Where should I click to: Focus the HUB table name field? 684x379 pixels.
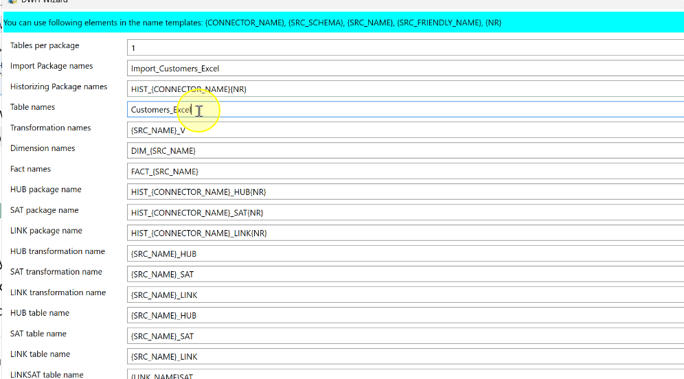point(405,315)
